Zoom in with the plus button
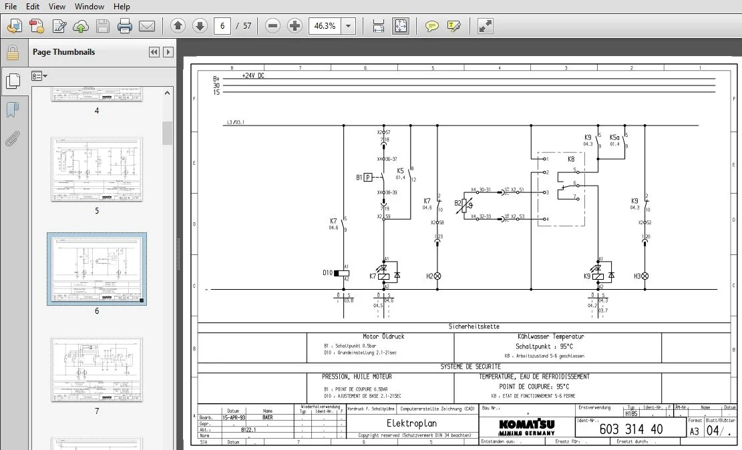 point(295,26)
